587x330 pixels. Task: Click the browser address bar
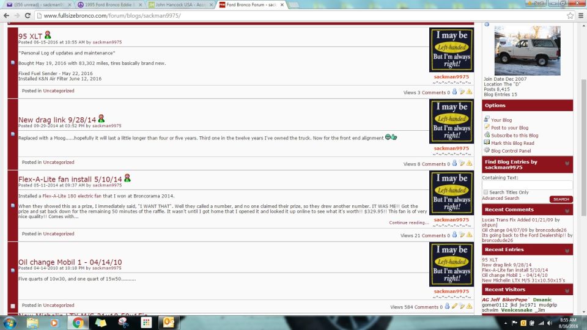click(x=300, y=16)
